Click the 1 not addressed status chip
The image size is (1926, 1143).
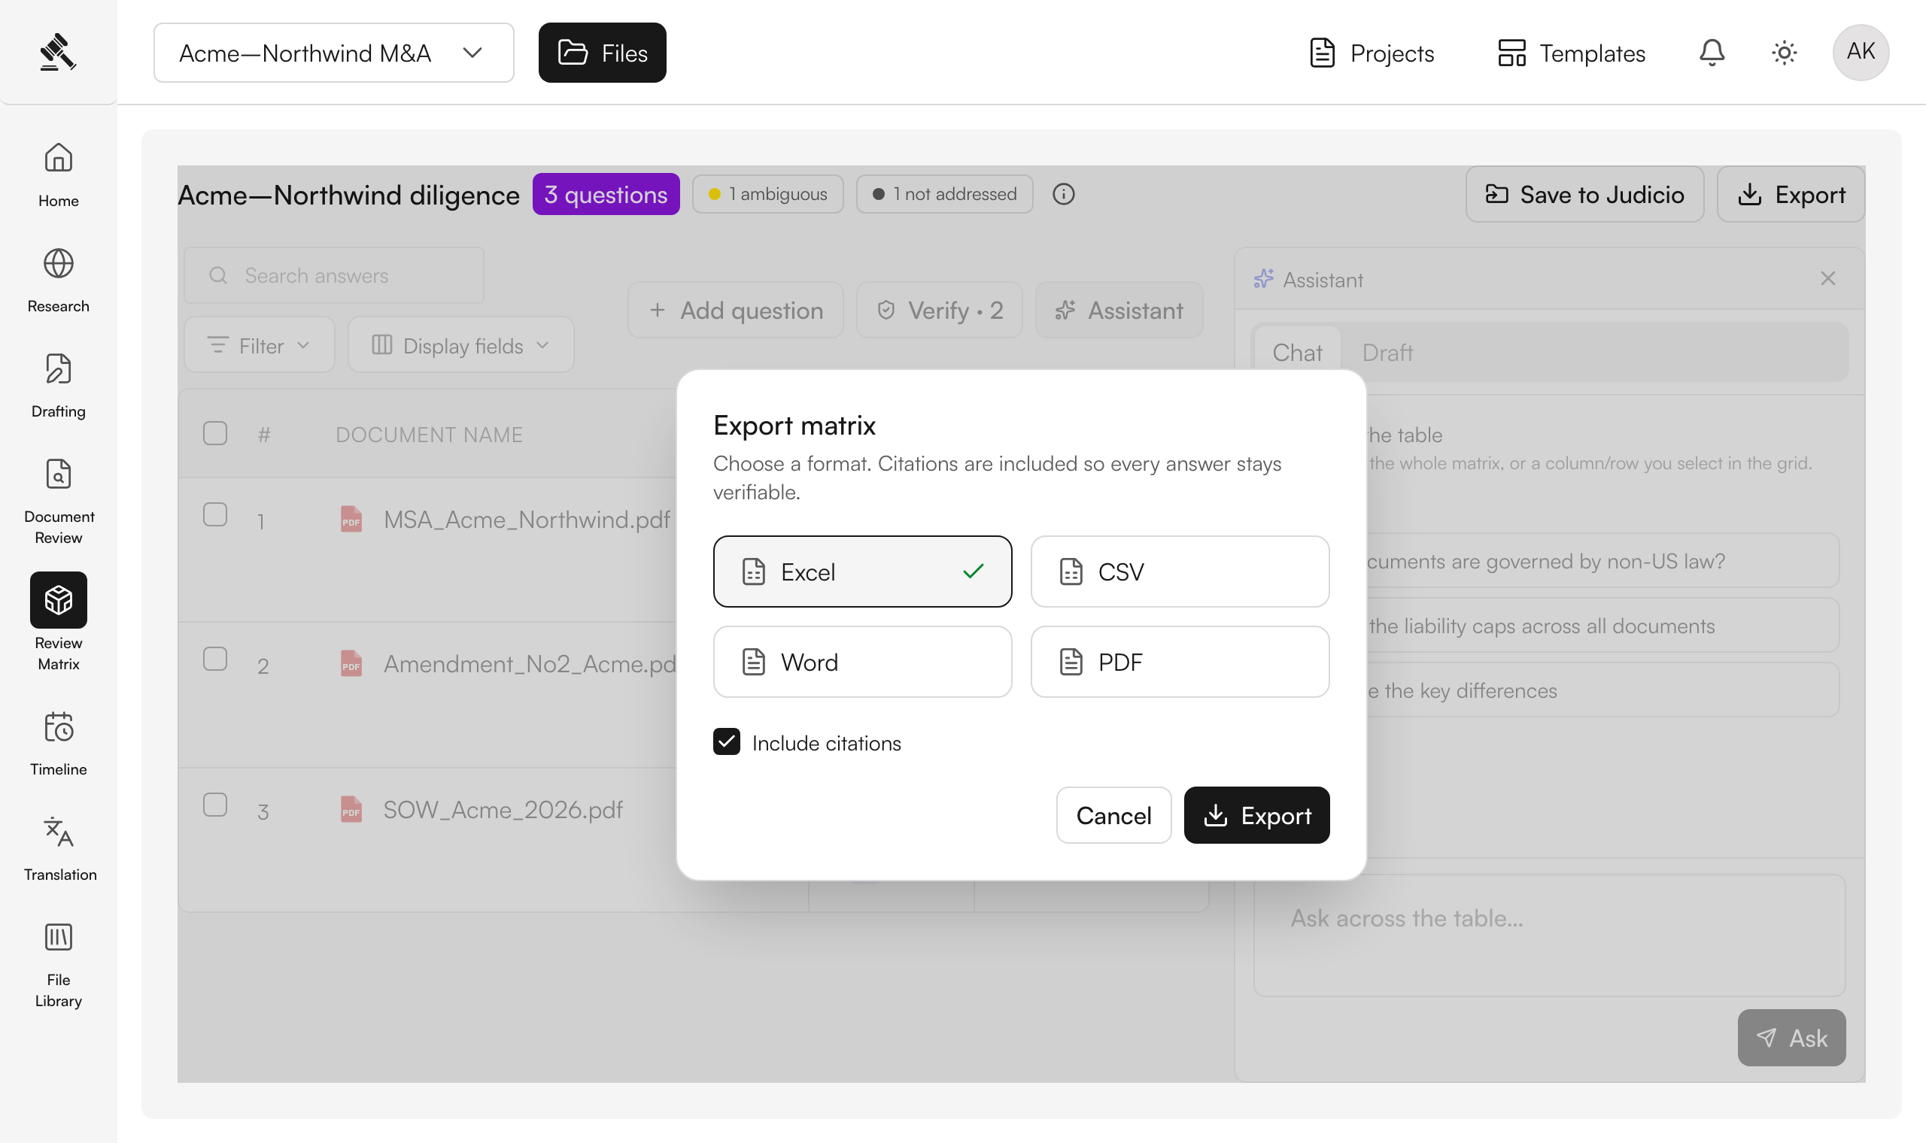click(x=943, y=194)
